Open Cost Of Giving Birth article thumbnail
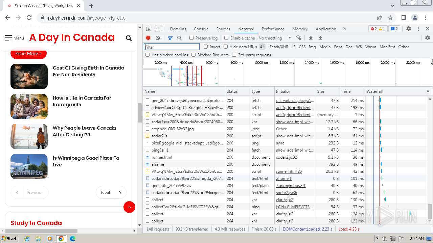This screenshot has height=243, width=433. pyautogui.click(x=29, y=76)
